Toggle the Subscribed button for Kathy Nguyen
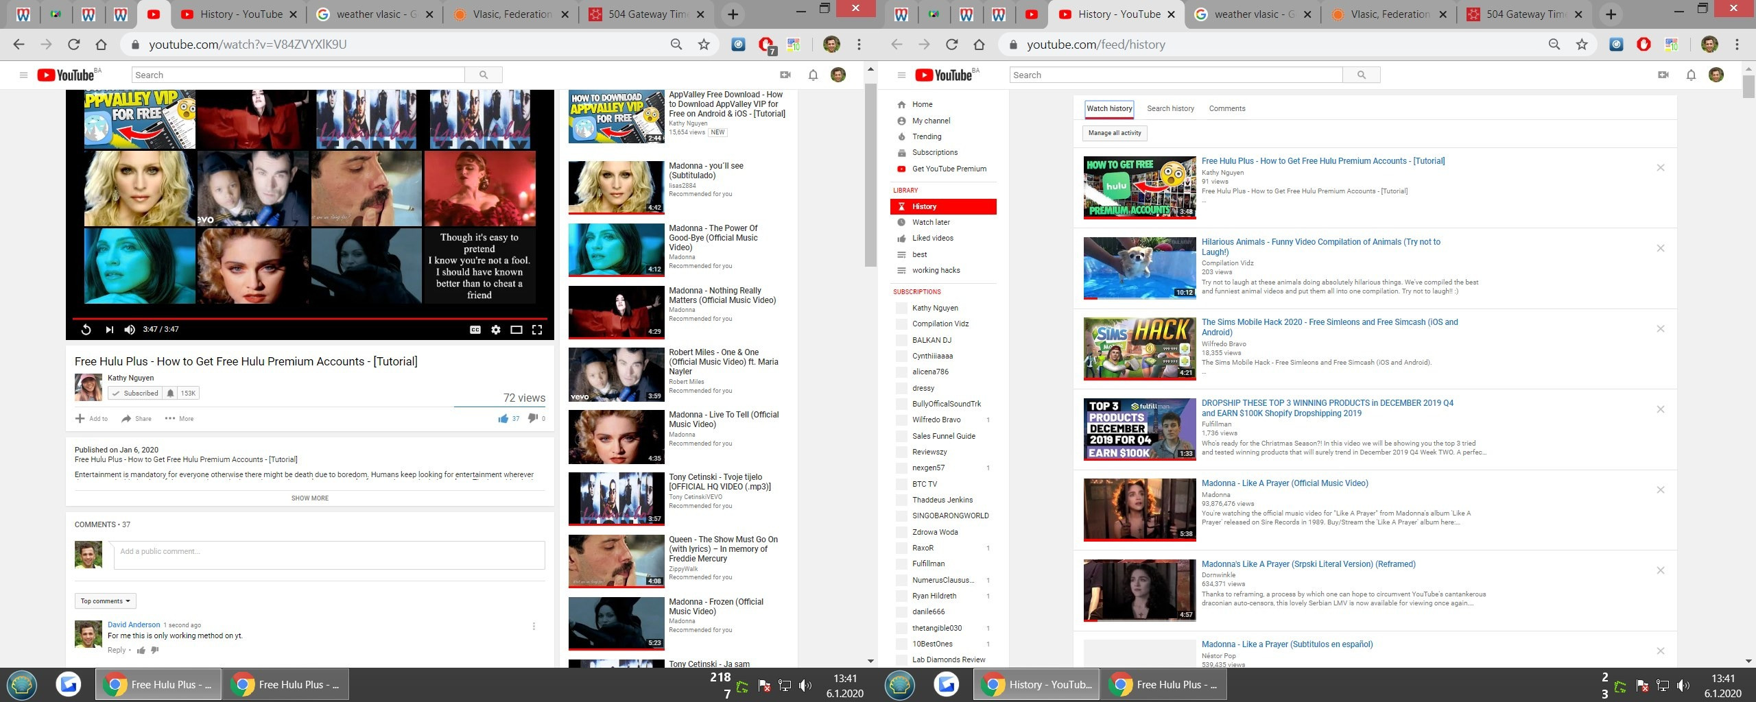The height and width of the screenshot is (702, 1756). [x=134, y=393]
